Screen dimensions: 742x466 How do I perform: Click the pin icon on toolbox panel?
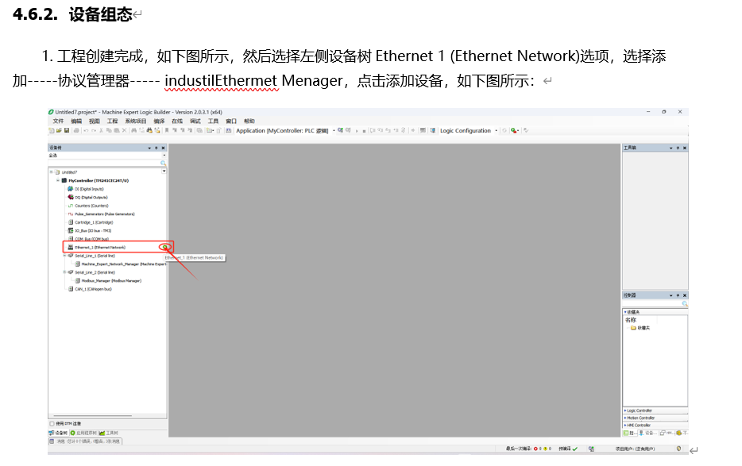(678, 148)
